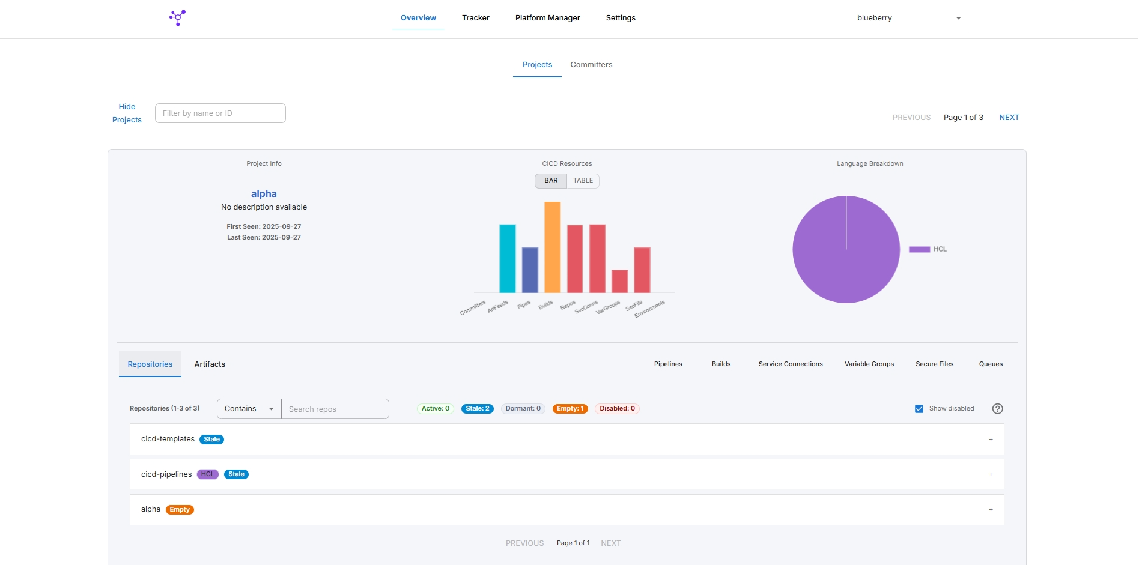Click the HCL legend color swatch
1139x565 pixels.
point(919,249)
